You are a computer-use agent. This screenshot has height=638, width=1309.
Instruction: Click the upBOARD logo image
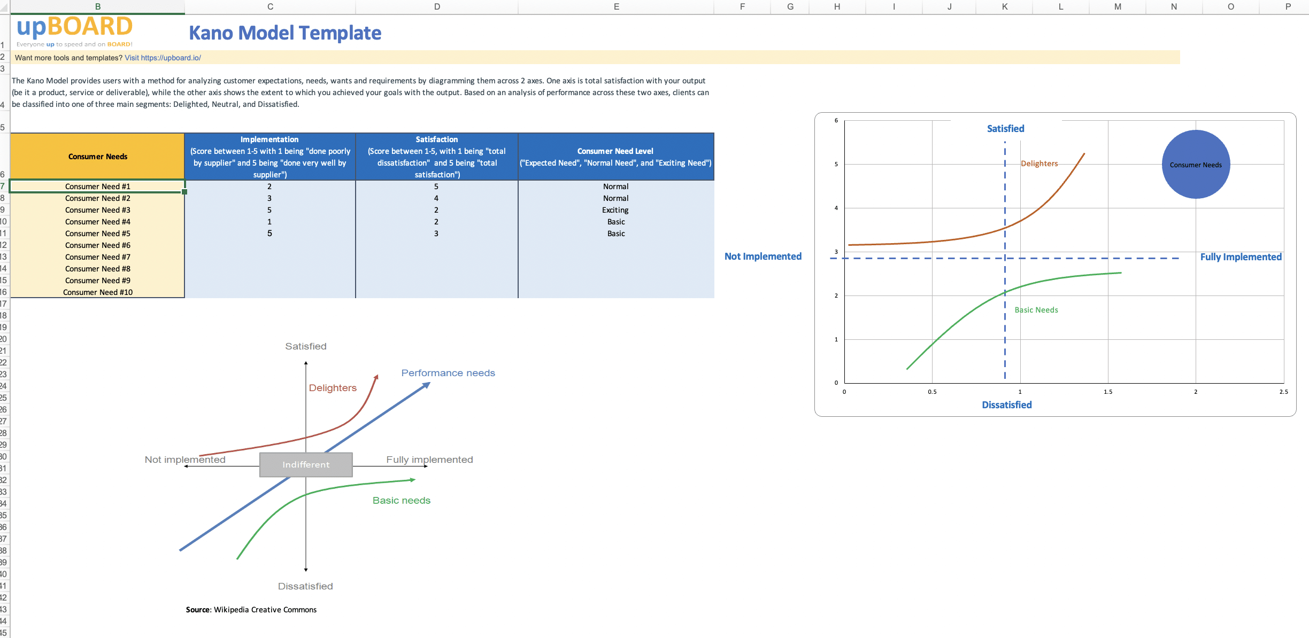74,31
